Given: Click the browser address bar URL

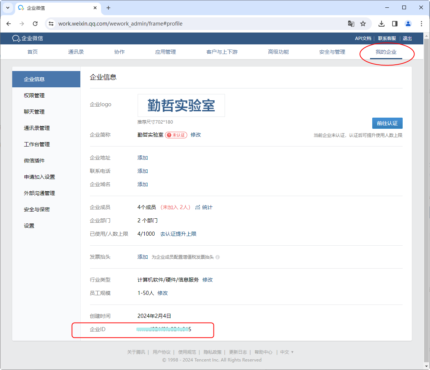Looking at the screenshot, I should [120, 24].
